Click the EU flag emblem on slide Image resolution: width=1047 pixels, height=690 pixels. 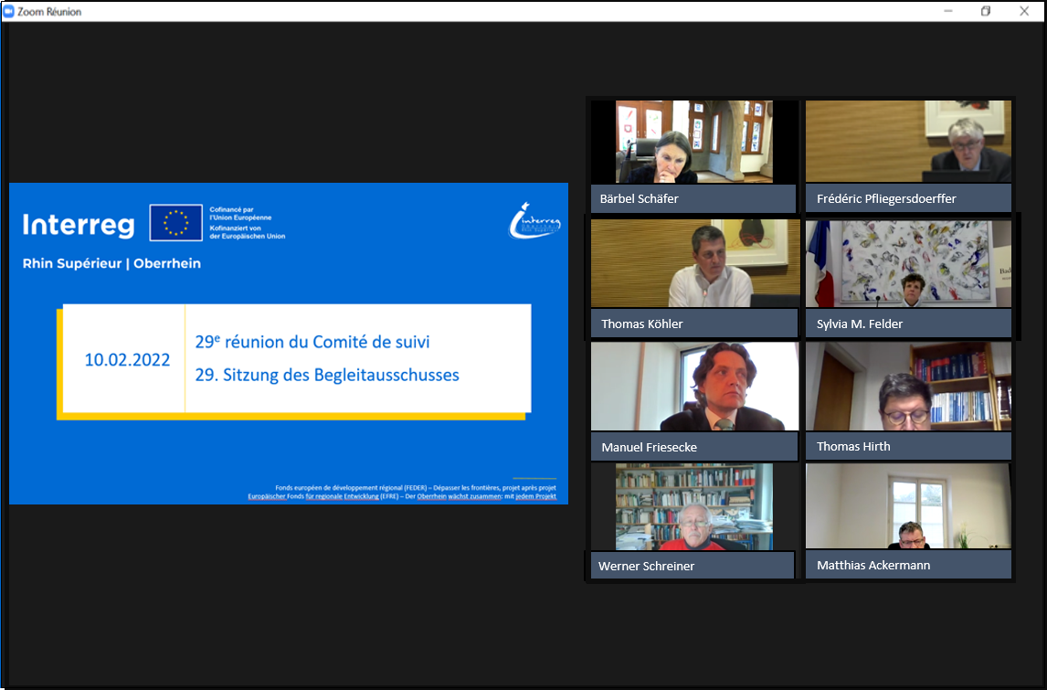point(175,222)
